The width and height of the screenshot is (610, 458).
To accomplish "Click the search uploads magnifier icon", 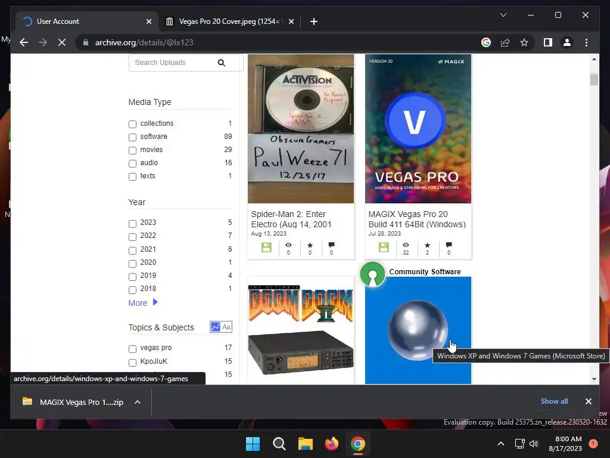I will tap(222, 63).
